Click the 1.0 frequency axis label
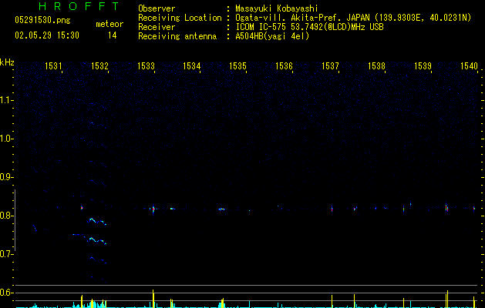 pos(7,139)
